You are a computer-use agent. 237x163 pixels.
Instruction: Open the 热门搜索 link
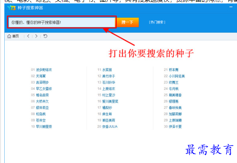(157, 22)
